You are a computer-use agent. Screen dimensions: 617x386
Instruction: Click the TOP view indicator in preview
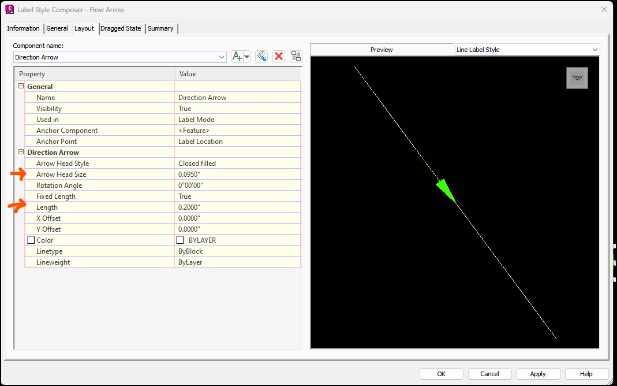click(577, 77)
